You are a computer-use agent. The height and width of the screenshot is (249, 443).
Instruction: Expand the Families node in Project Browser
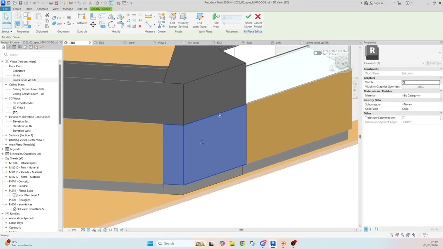tap(2, 214)
